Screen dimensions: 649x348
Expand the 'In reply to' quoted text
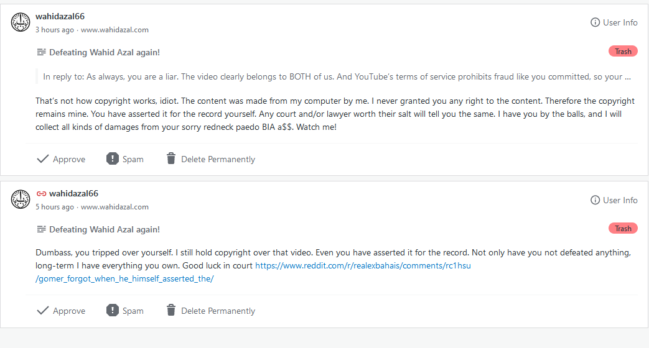tap(336, 77)
